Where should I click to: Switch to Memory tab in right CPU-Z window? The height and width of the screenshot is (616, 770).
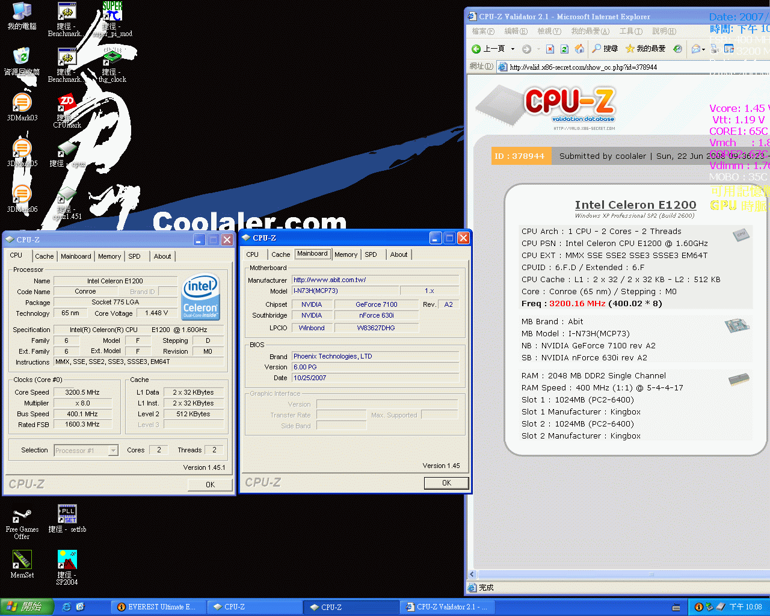coord(346,254)
